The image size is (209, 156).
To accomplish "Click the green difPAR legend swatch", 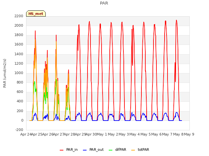I will pos(111,150).
